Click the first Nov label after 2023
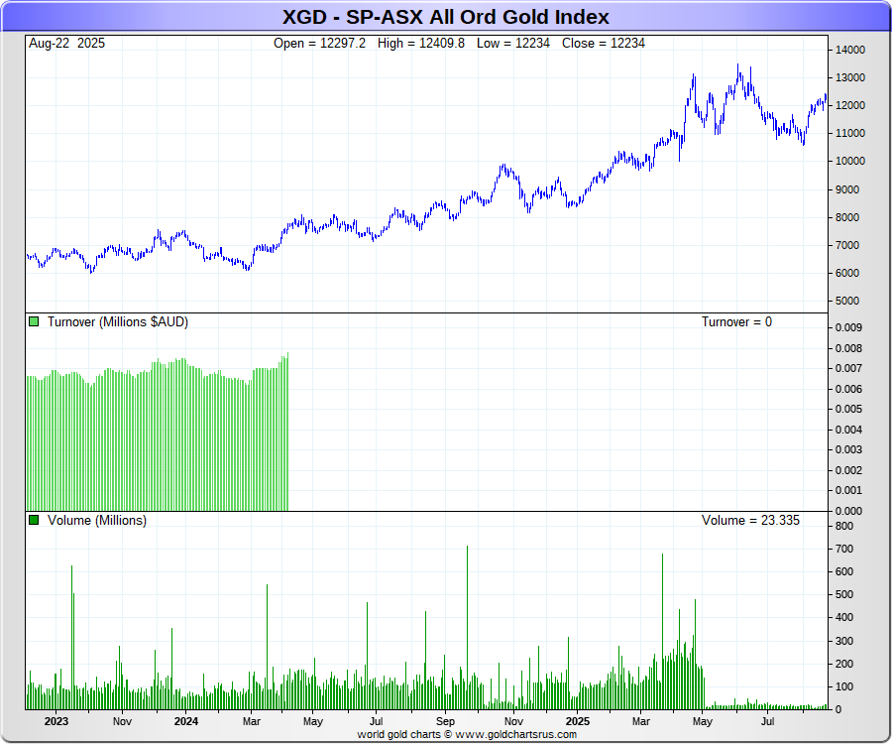This screenshot has width=892, height=744. click(x=122, y=721)
